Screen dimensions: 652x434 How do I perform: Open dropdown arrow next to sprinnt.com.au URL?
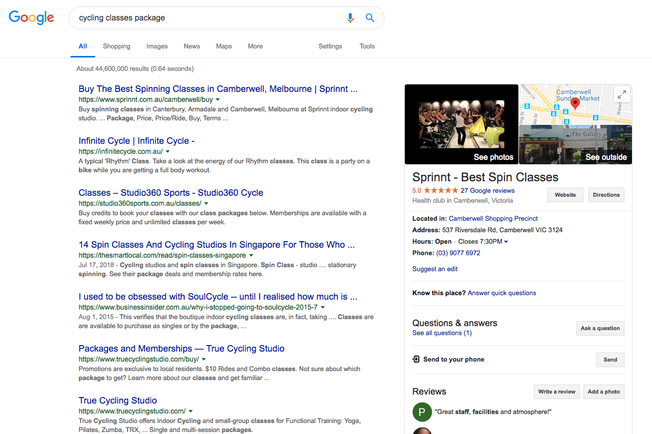(x=217, y=99)
